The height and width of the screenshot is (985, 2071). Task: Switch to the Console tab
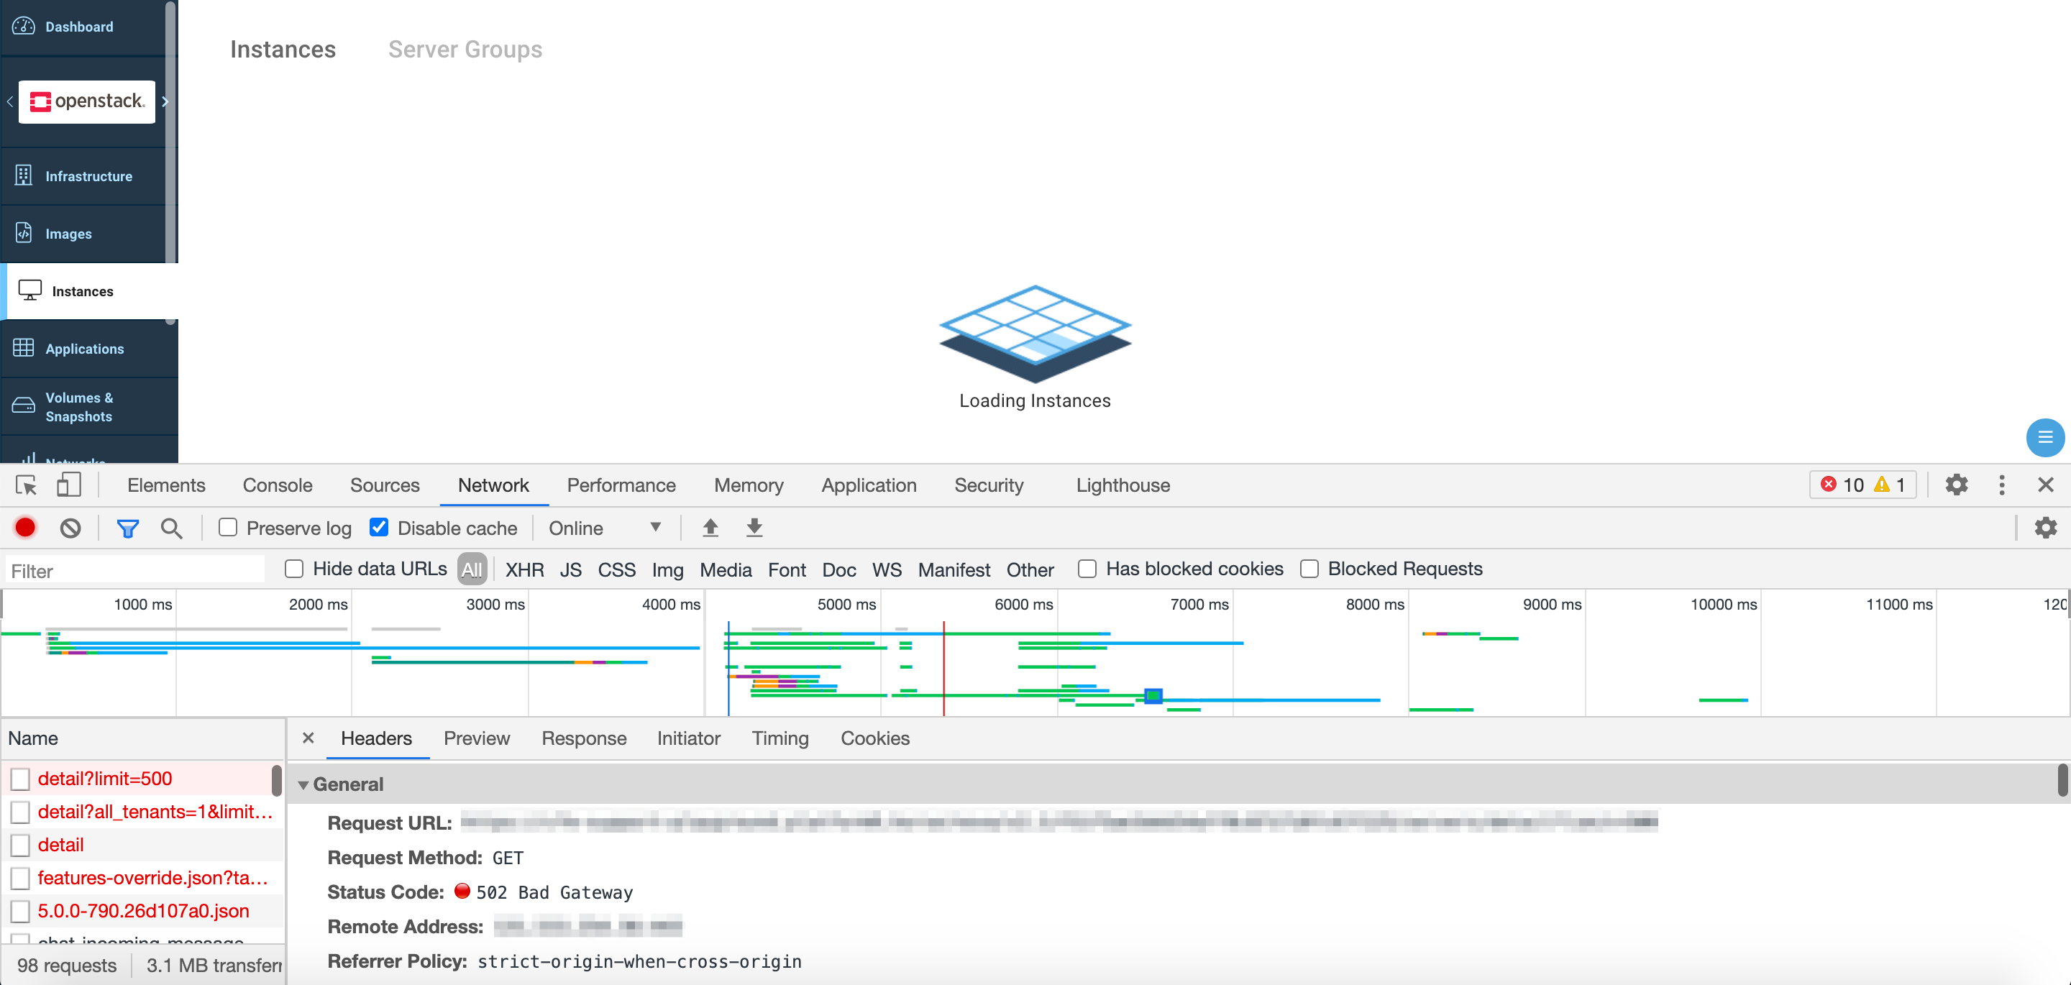tap(278, 485)
